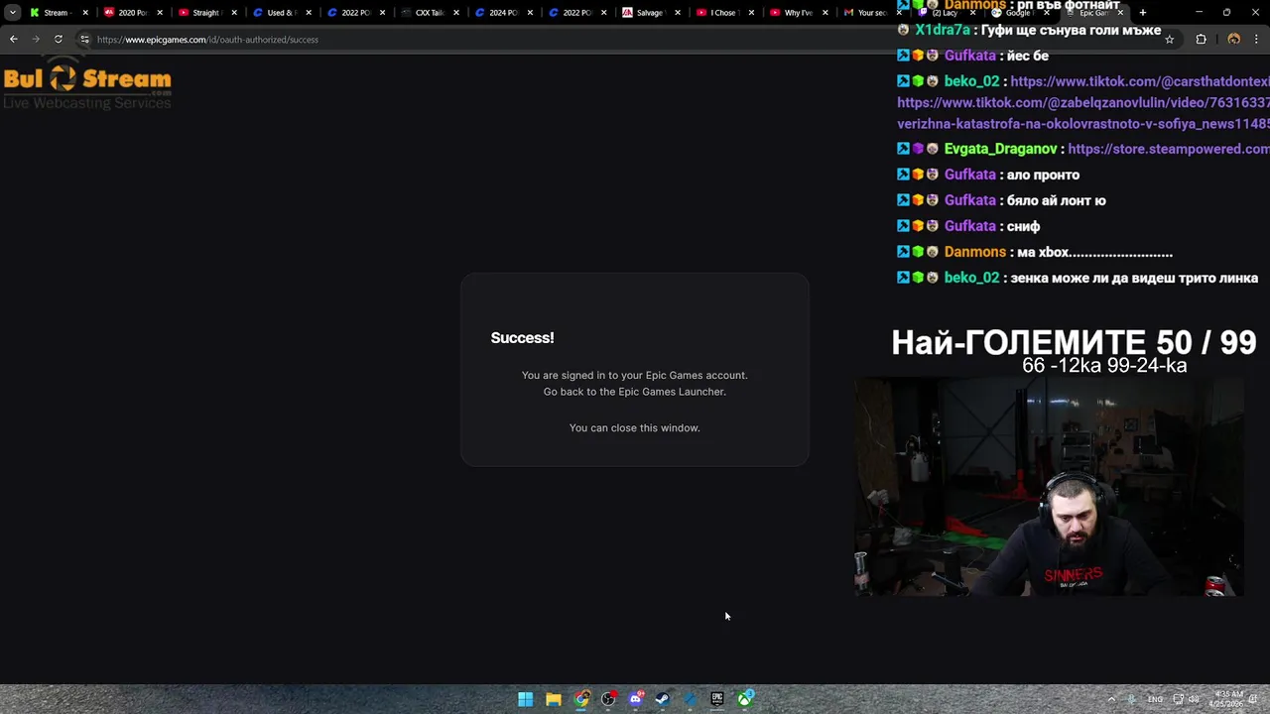Open OBS Studio from the taskbar
Image resolution: width=1270 pixels, height=714 pixels.
[x=608, y=699]
